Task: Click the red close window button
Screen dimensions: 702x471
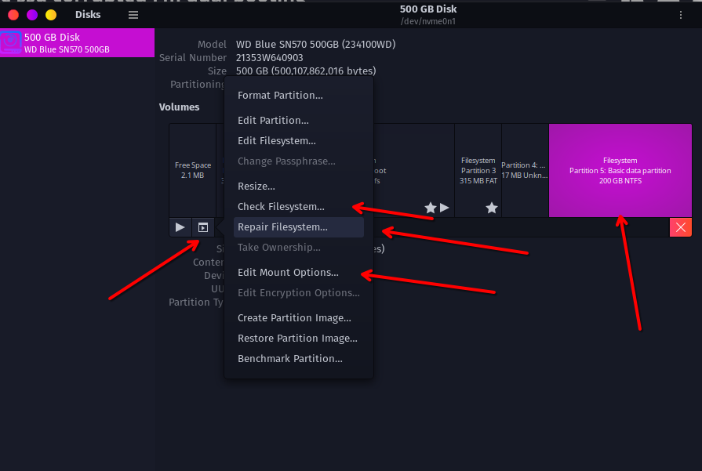Action: click(x=13, y=15)
